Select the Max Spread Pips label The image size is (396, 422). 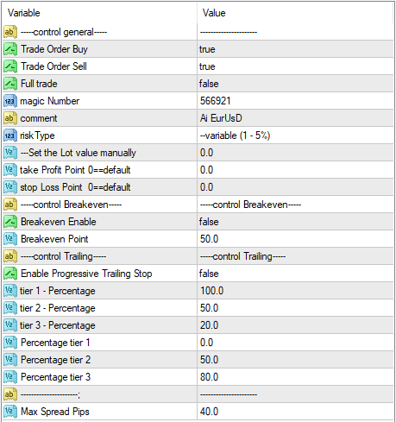click(x=55, y=412)
